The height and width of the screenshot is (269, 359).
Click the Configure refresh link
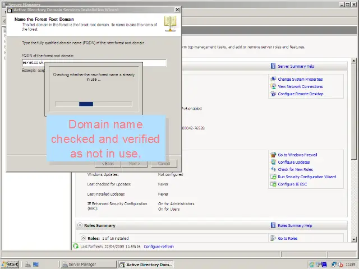pos(159,247)
